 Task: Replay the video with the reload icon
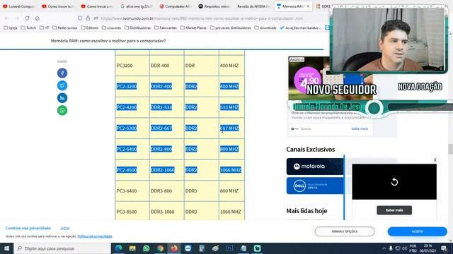tap(394, 182)
